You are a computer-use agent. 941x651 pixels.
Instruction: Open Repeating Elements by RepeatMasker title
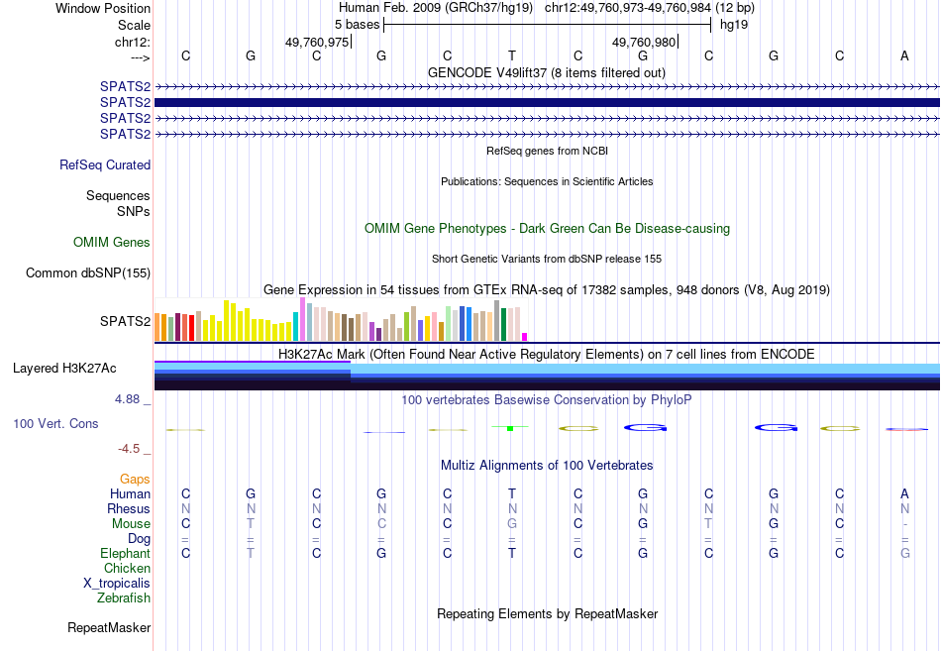(547, 613)
